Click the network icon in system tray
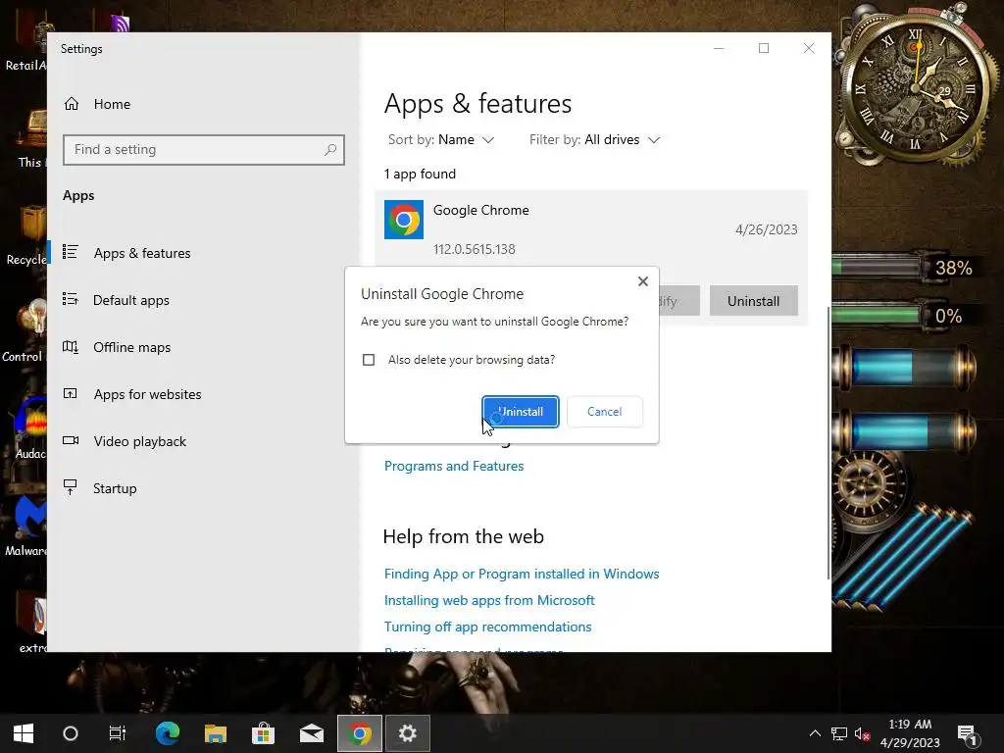 tap(839, 733)
